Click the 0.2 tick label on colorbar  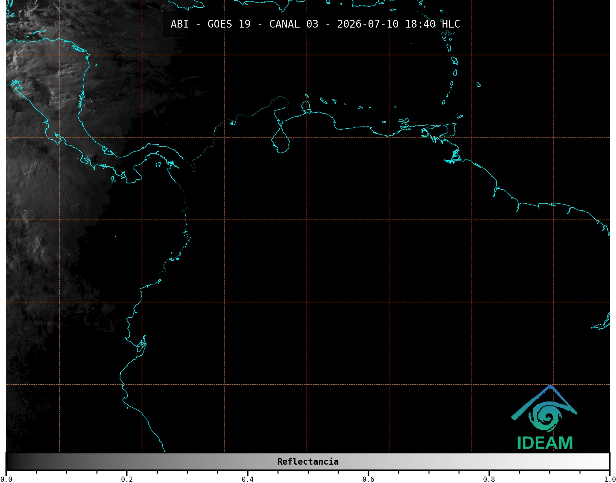pyautogui.click(x=127, y=479)
